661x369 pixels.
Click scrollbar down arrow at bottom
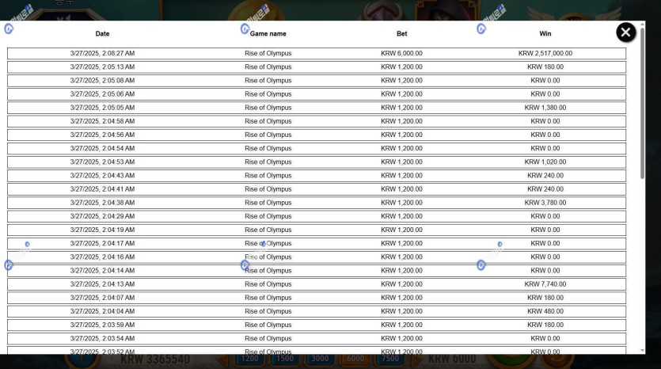(642, 350)
